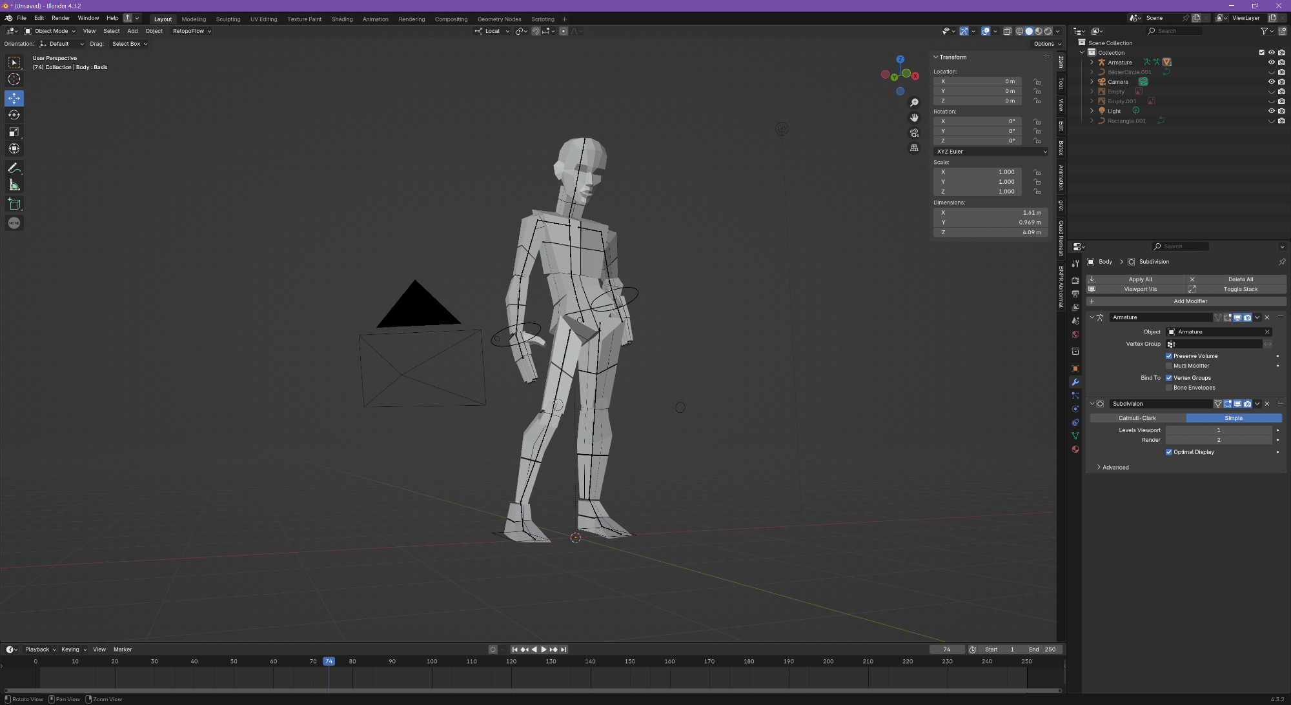Open the Object Mode dropdown
The height and width of the screenshot is (705, 1291).
point(50,31)
